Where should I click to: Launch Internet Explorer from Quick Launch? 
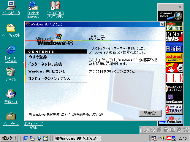click(x=25, y=138)
